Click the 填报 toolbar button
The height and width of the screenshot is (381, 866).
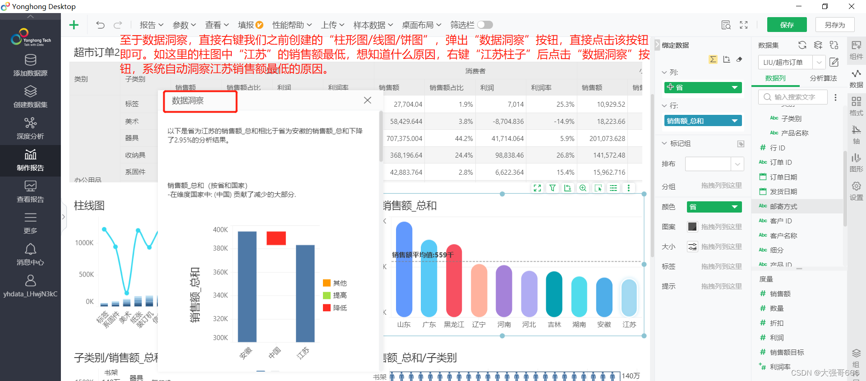pos(250,25)
